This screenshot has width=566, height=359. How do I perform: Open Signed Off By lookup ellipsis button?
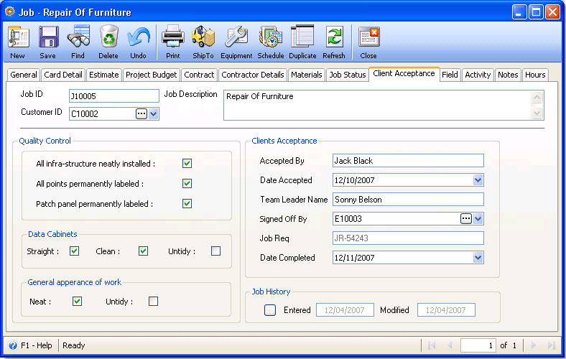point(466,219)
